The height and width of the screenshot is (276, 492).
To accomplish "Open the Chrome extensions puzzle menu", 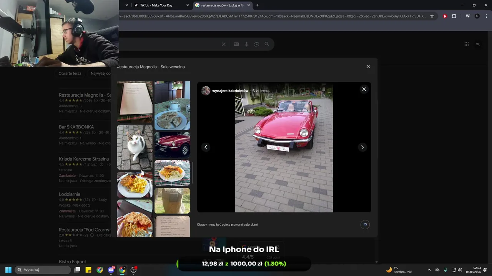I will pos(454,16).
